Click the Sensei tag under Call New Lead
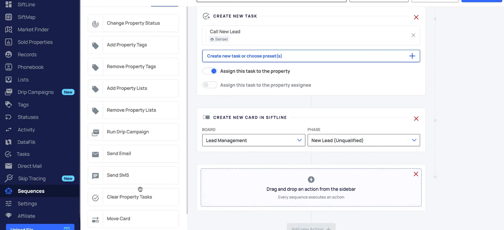The image size is (504, 230). click(219, 39)
